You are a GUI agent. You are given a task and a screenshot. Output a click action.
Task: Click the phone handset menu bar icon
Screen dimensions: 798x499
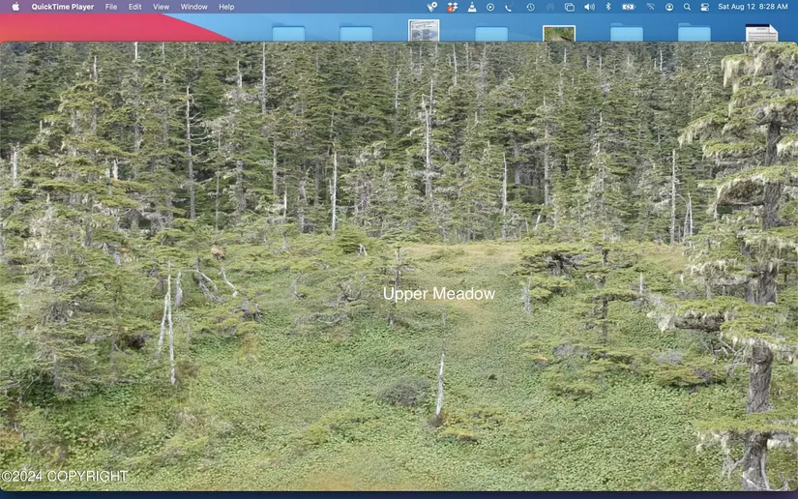pos(509,7)
